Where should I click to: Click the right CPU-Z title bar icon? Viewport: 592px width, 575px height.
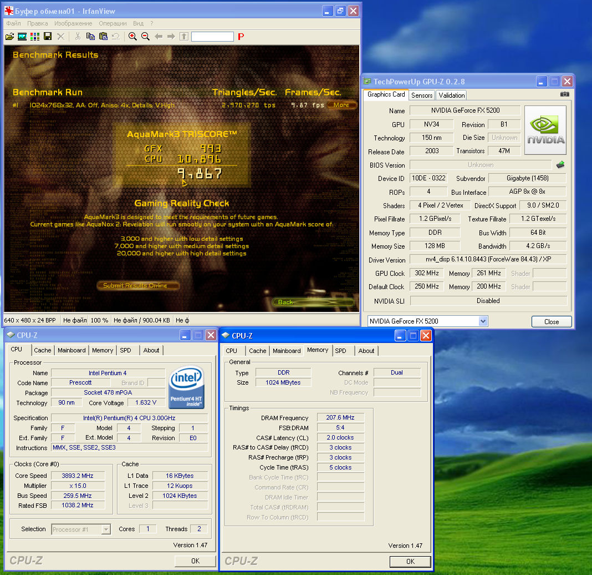[226, 335]
